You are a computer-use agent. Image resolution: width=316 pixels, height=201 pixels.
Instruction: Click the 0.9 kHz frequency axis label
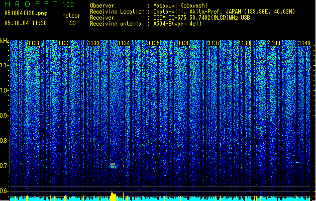coord(5,116)
